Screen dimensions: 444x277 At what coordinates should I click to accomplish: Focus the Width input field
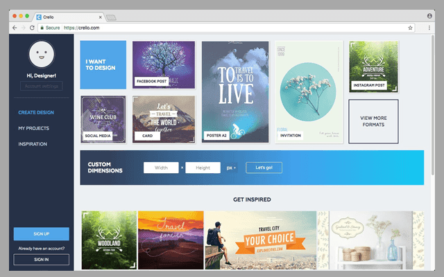coord(161,168)
